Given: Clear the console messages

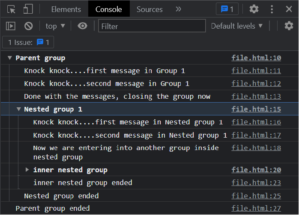Looking at the screenshot, I should [x=29, y=26].
